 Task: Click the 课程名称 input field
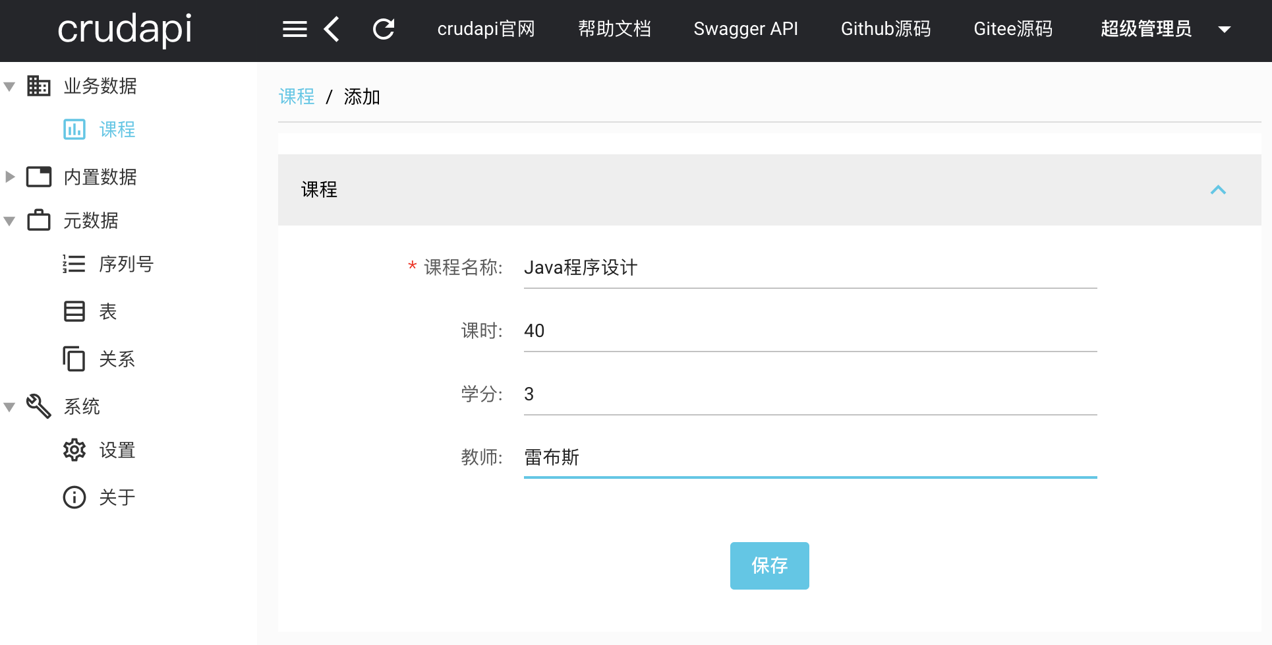point(810,268)
